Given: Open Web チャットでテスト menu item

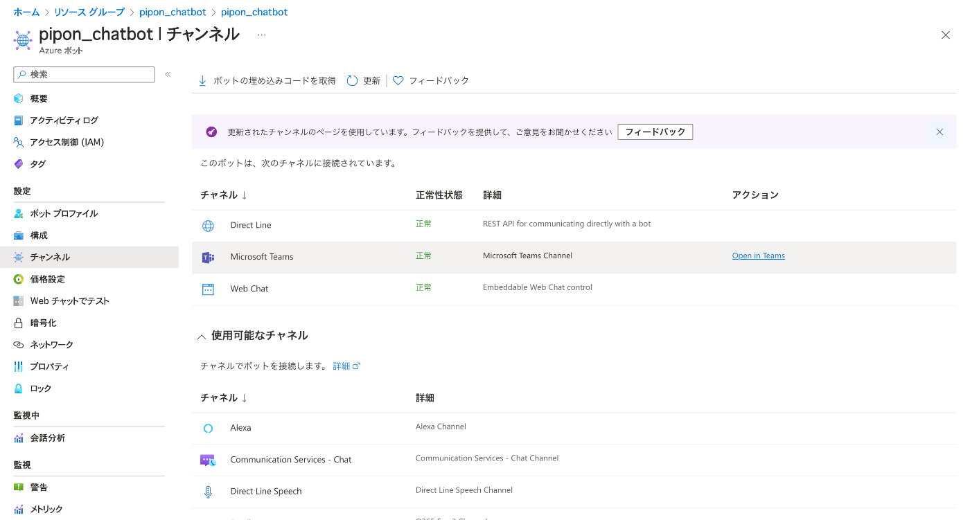Looking at the screenshot, I should (70, 301).
